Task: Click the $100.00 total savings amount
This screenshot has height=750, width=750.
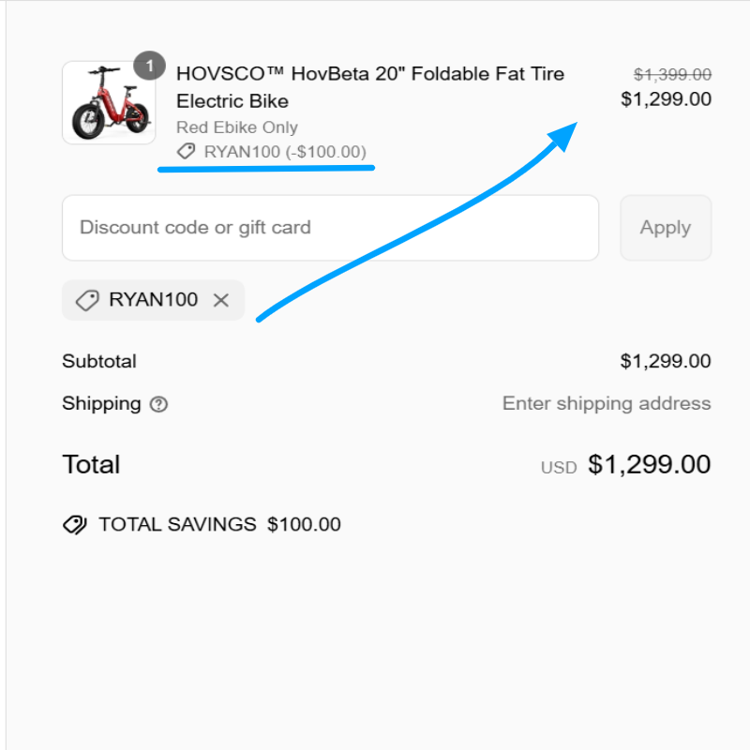Action: (x=304, y=524)
